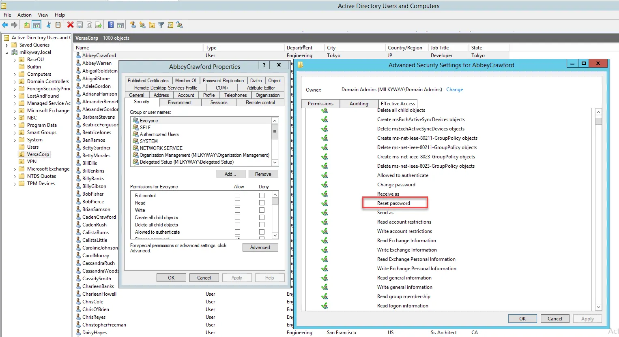Click the red X Delete toolbar icon
Viewport: 619px width, 337px height.
click(x=70, y=25)
